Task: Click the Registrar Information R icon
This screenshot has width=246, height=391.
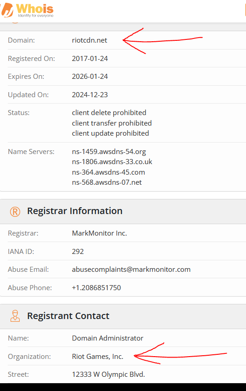Action: pyautogui.click(x=15, y=212)
